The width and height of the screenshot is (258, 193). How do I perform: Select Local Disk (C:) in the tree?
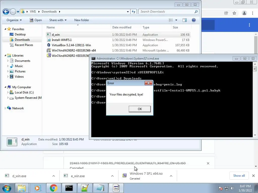coord(24,92)
